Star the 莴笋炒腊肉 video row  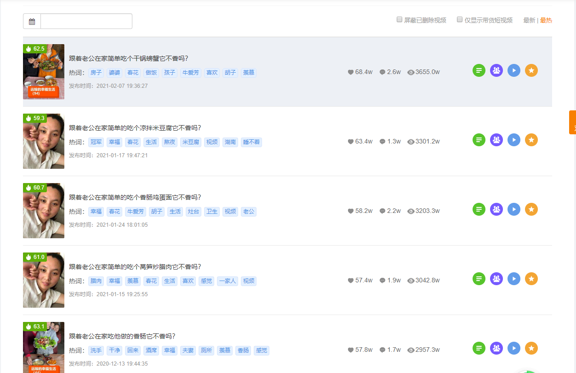(531, 279)
